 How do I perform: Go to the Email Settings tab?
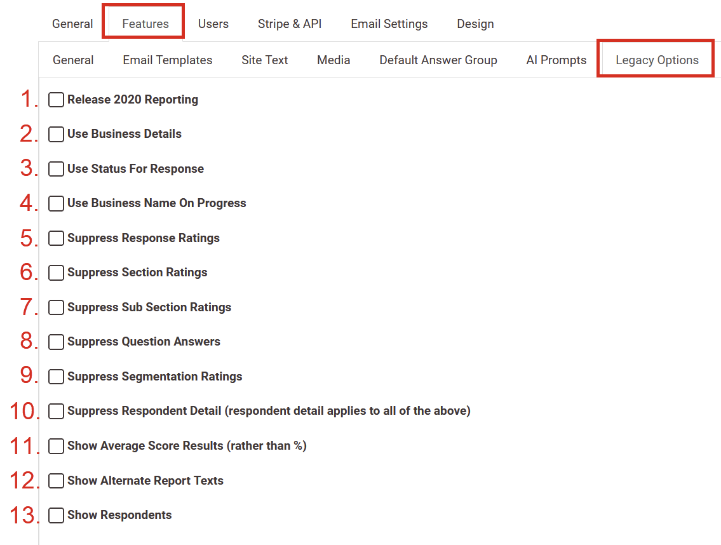click(389, 24)
